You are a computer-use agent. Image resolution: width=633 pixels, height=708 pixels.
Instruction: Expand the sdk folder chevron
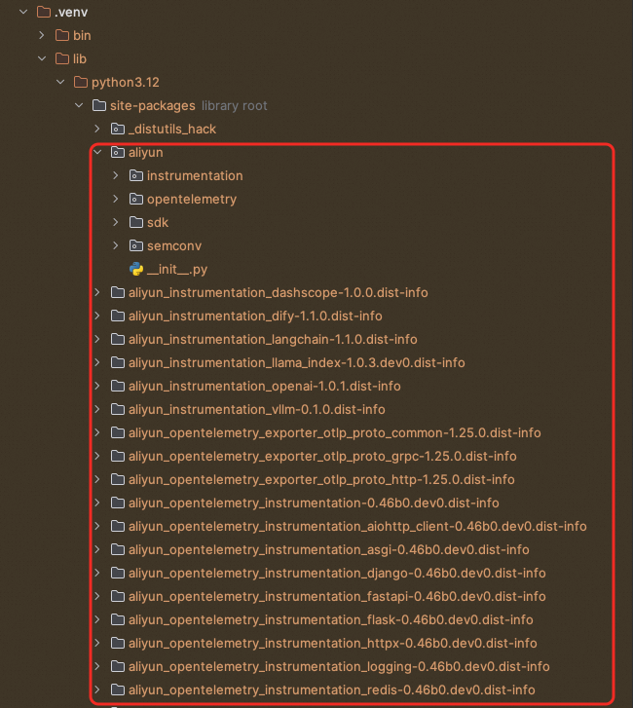click(x=116, y=222)
